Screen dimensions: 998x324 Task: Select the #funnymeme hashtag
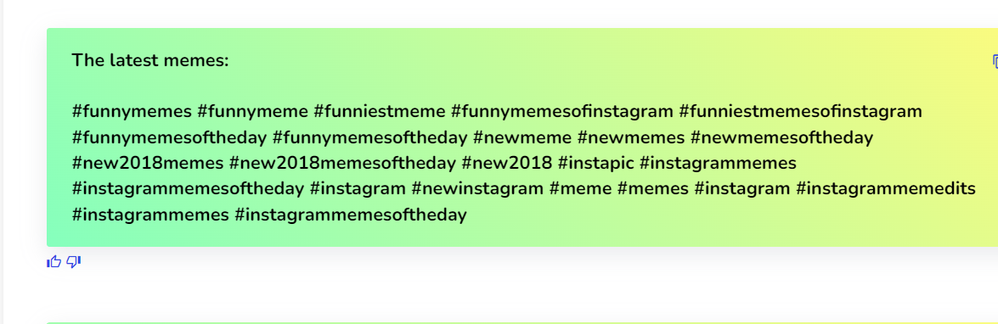click(252, 112)
